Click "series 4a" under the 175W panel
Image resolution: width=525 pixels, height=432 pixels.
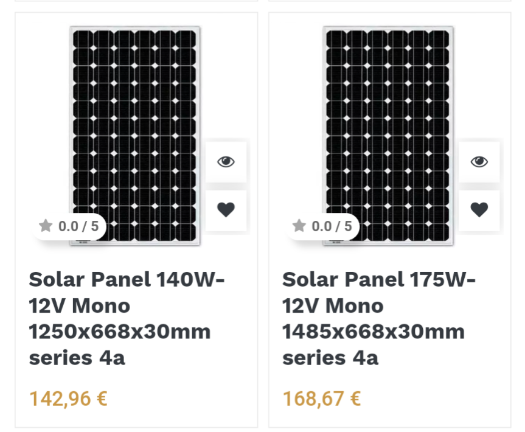point(330,358)
